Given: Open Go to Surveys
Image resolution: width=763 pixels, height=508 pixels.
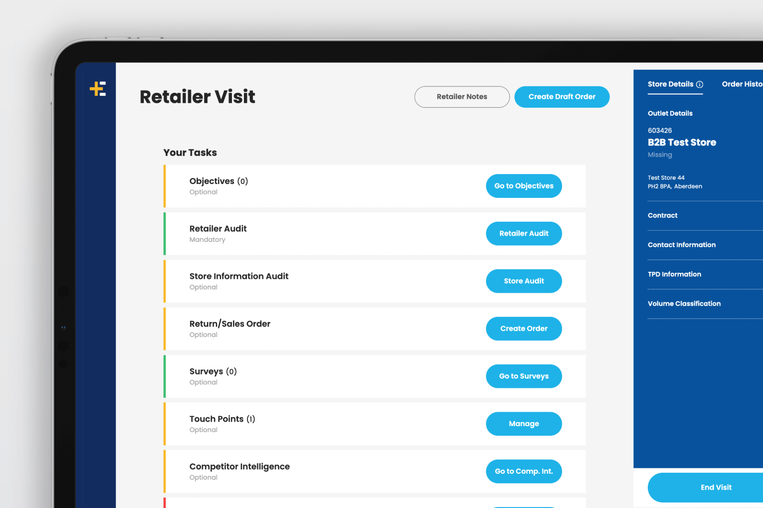Looking at the screenshot, I should (x=524, y=377).
